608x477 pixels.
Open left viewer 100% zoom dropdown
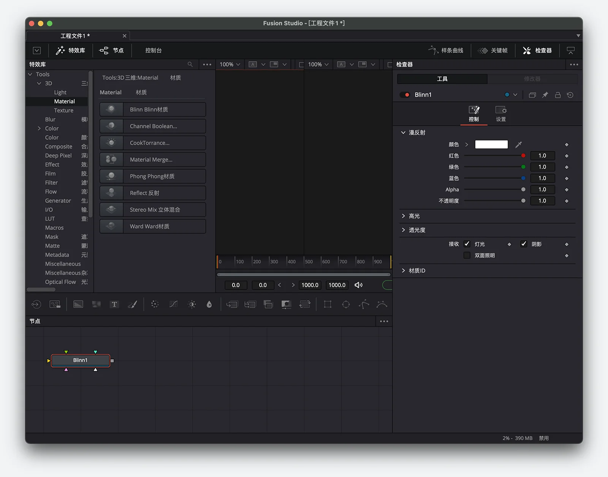[x=230, y=65]
